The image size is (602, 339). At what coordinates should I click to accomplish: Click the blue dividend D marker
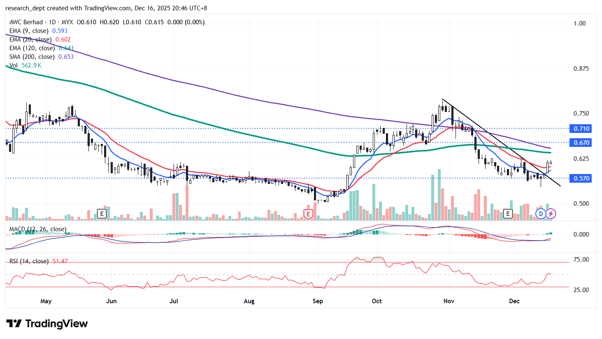pyautogui.click(x=541, y=214)
